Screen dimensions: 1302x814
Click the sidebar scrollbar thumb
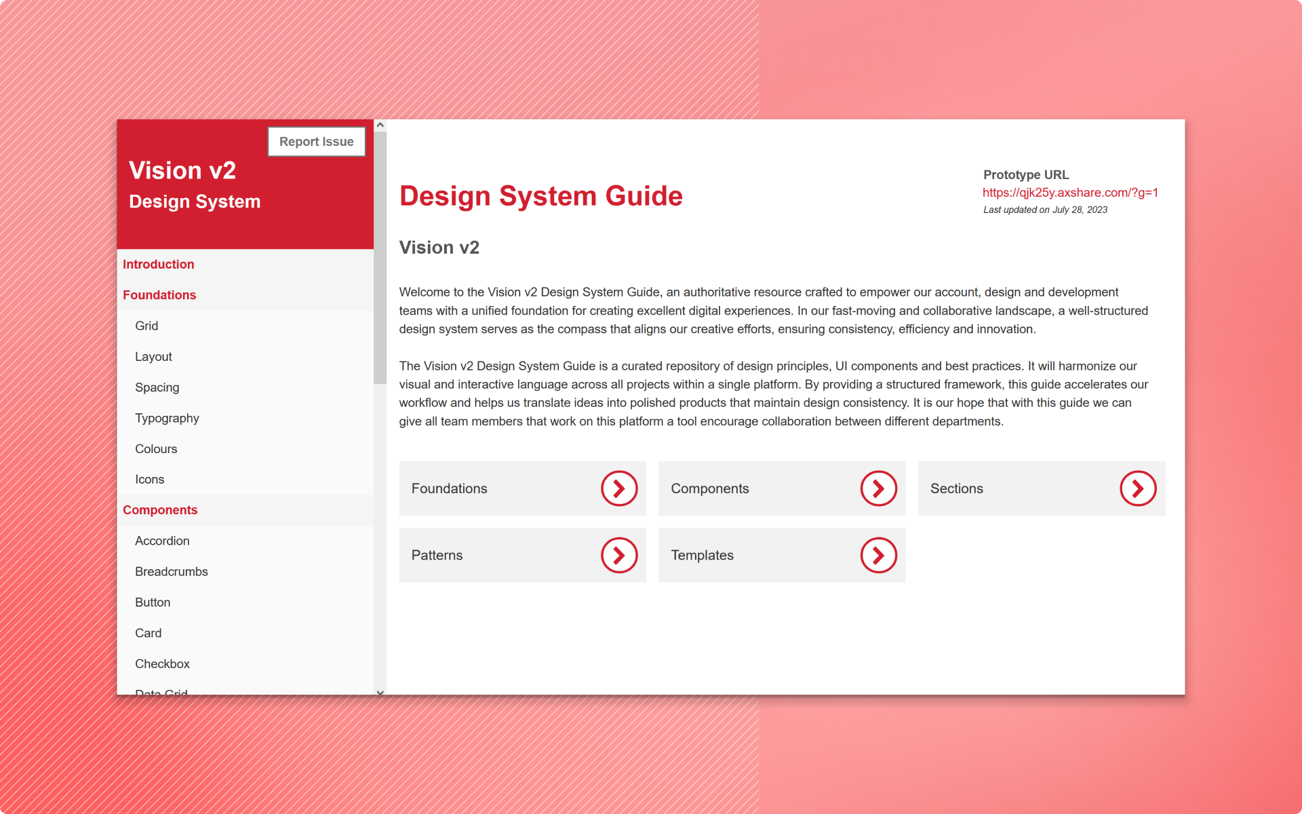coord(380,258)
